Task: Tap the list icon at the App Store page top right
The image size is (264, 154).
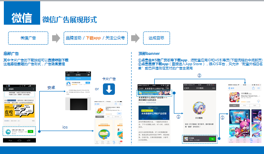Action: coord(258,88)
